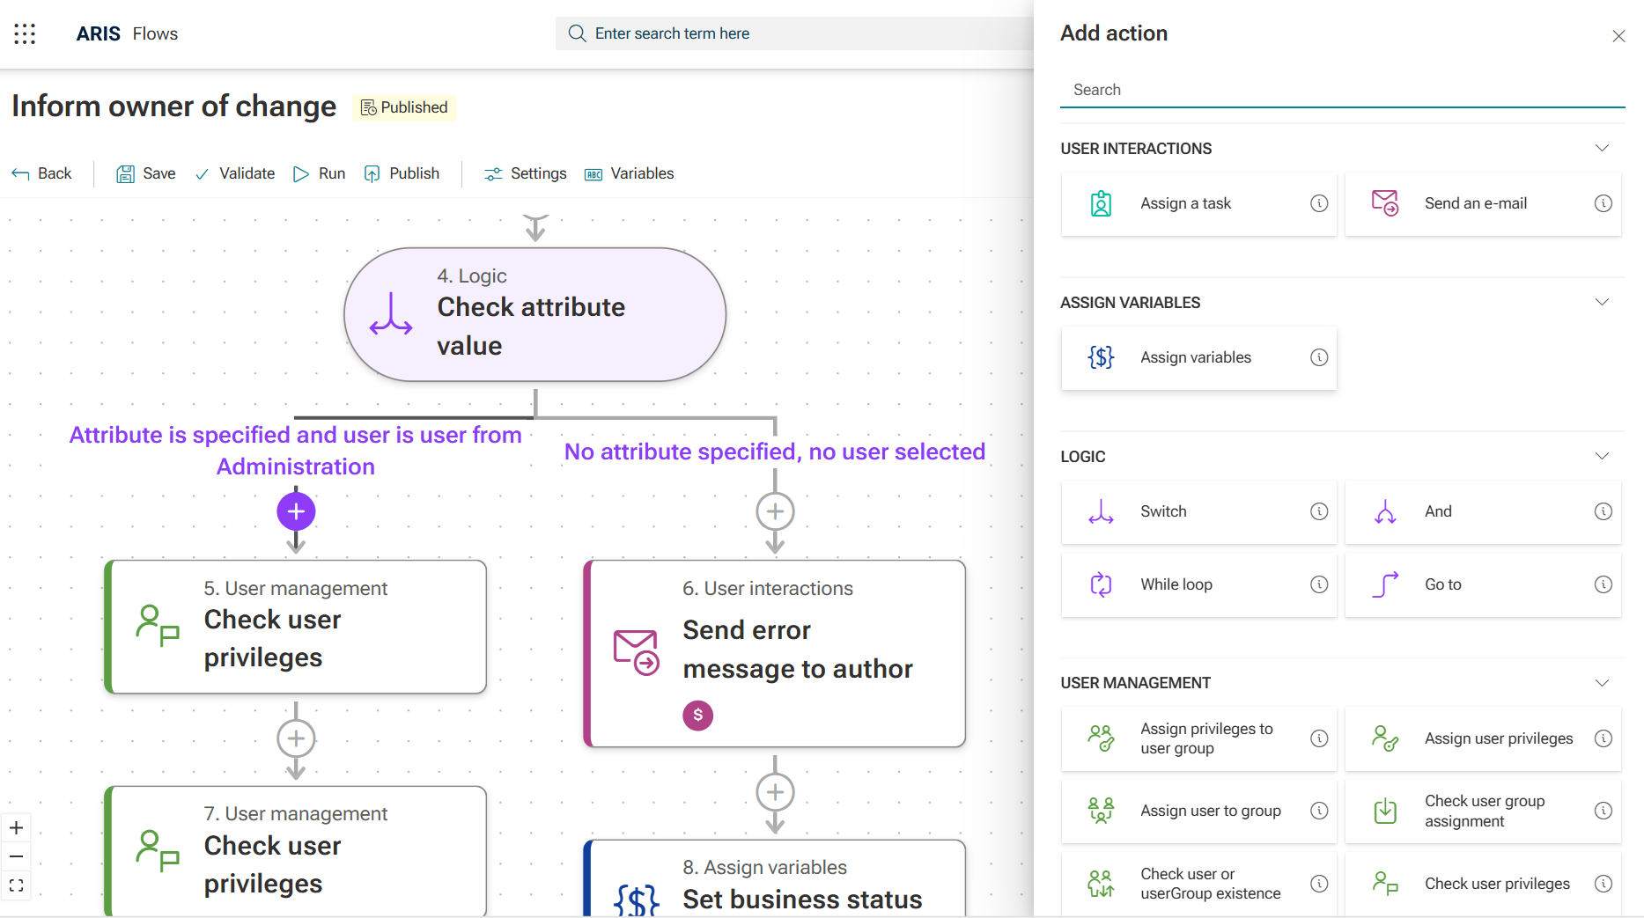Collapse the User Interactions section
Image resolution: width=1644 pixels, height=918 pixels.
click(x=1602, y=148)
